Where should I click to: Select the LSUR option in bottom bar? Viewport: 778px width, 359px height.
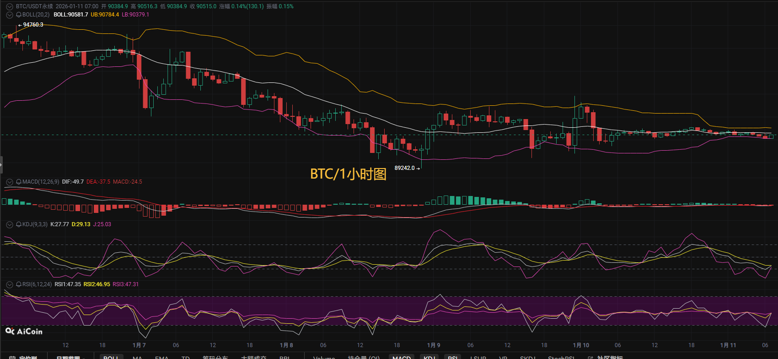(x=478, y=357)
